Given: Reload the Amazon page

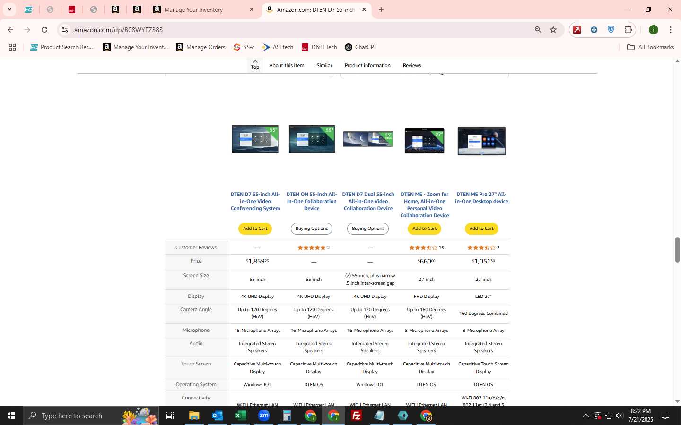Looking at the screenshot, I should [44, 30].
